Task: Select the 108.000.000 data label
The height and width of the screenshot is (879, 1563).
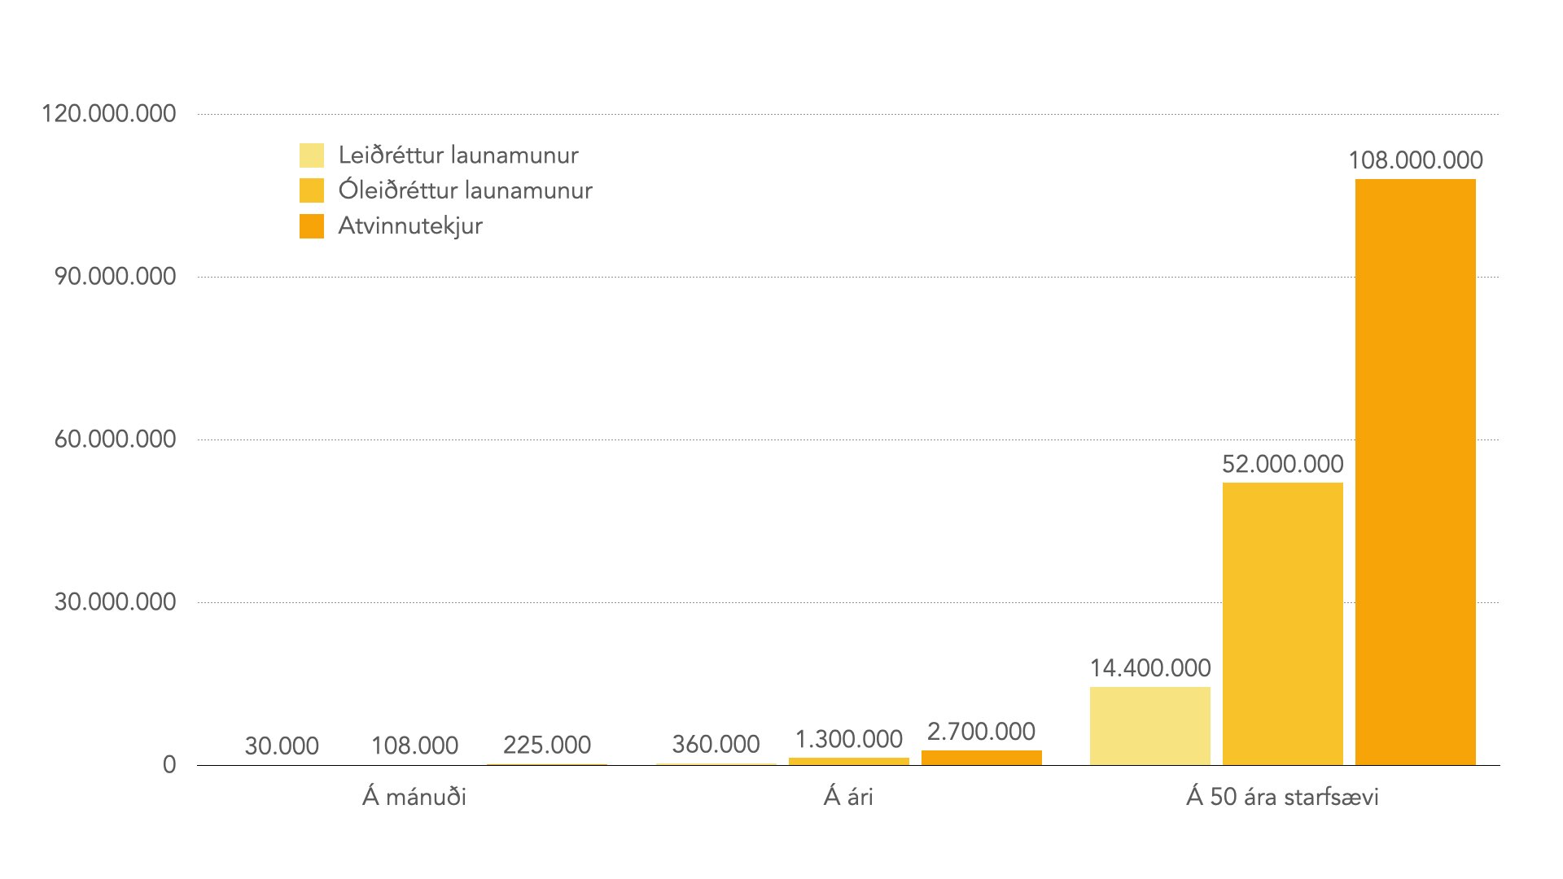Action: (1415, 160)
